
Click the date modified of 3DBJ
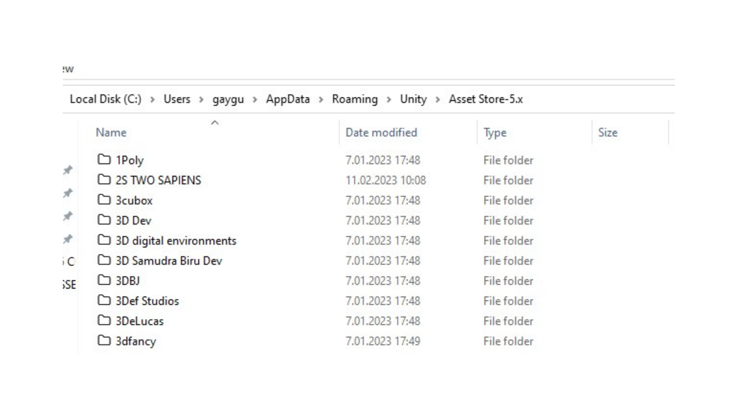(383, 281)
